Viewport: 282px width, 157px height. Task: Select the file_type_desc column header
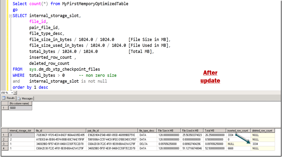tap(147, 131)
